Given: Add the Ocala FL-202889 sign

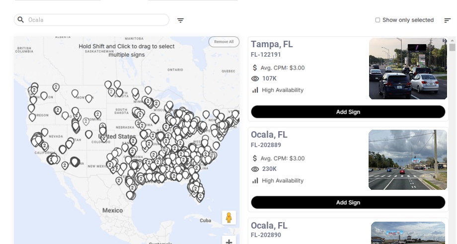Looking at the screenshot, I should (x=348, y=202).
